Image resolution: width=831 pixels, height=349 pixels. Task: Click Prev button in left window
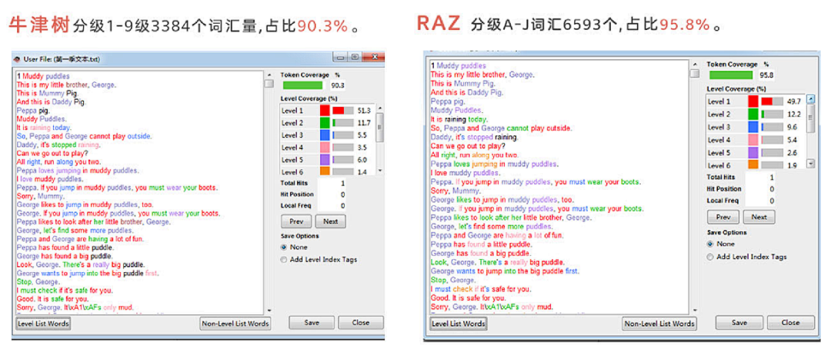click(x=296, y=221)
